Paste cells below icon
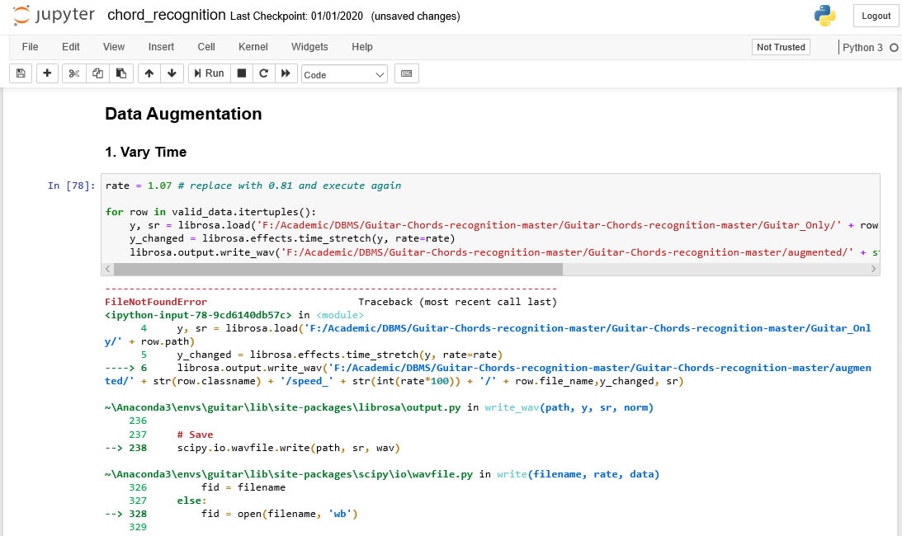 pos(120,73)
